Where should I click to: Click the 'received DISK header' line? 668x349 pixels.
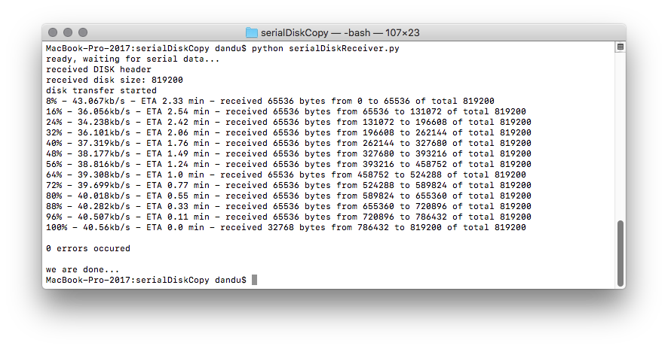tap(99, 69)
